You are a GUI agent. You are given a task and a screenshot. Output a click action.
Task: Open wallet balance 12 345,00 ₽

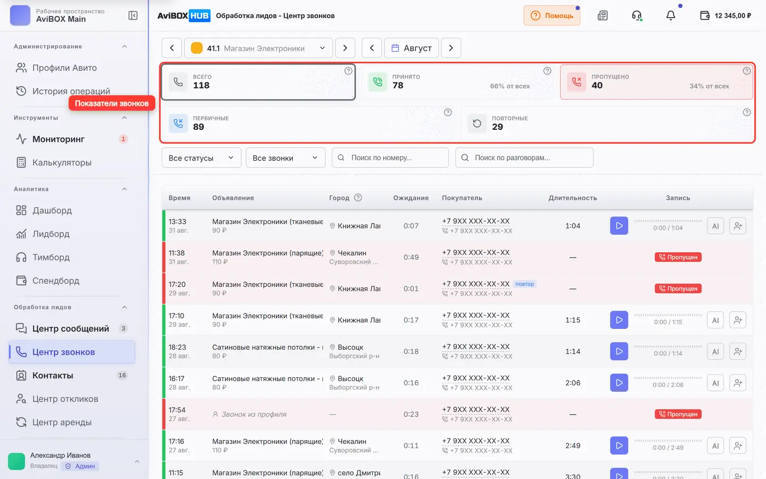tap(726, 15)
